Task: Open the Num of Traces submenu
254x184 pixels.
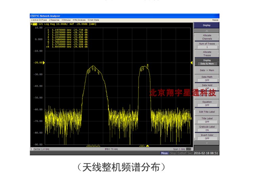Action: point(207,45)
